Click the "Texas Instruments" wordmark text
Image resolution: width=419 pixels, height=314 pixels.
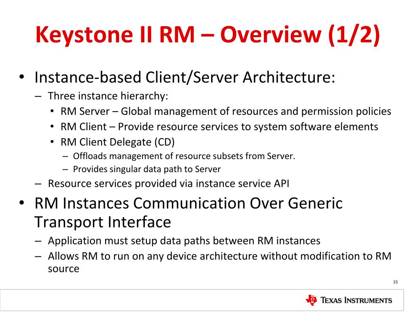[x=356, y=301]
